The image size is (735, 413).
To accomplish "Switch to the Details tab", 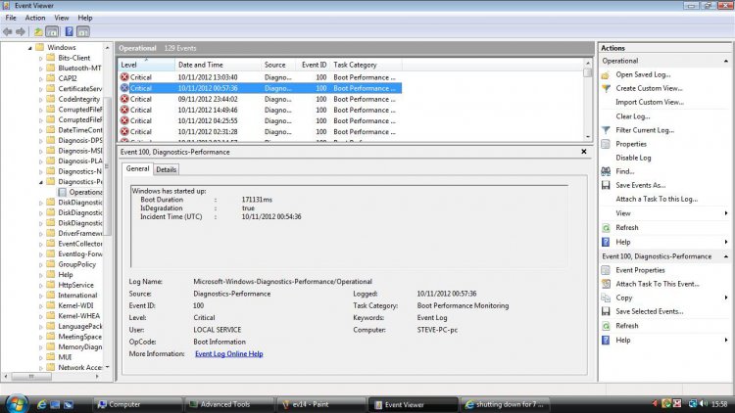I will click(167, 169).
